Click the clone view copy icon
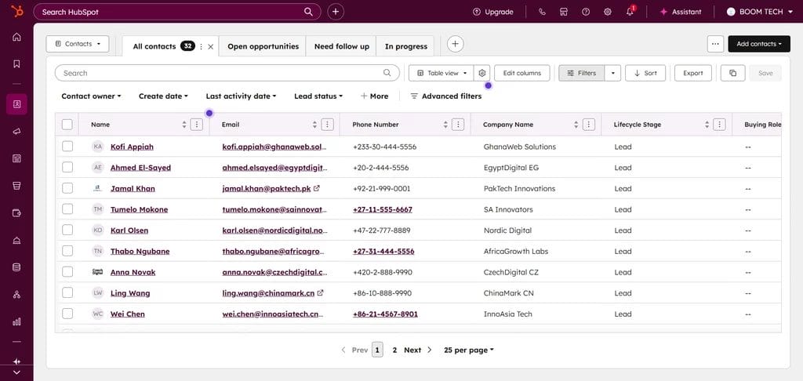Viewport: 803px width, 381px height. coord(733,73)
